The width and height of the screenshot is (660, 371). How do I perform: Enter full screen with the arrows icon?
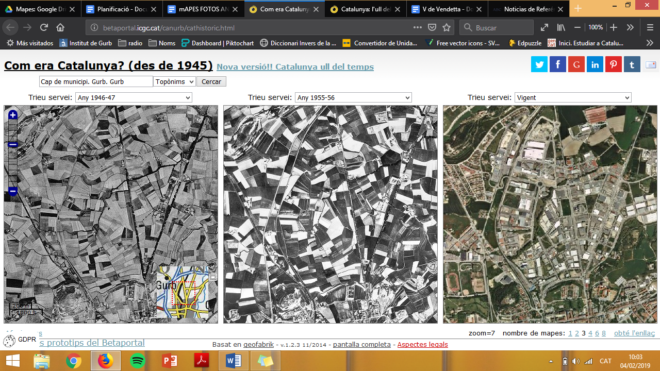(544, 27)
